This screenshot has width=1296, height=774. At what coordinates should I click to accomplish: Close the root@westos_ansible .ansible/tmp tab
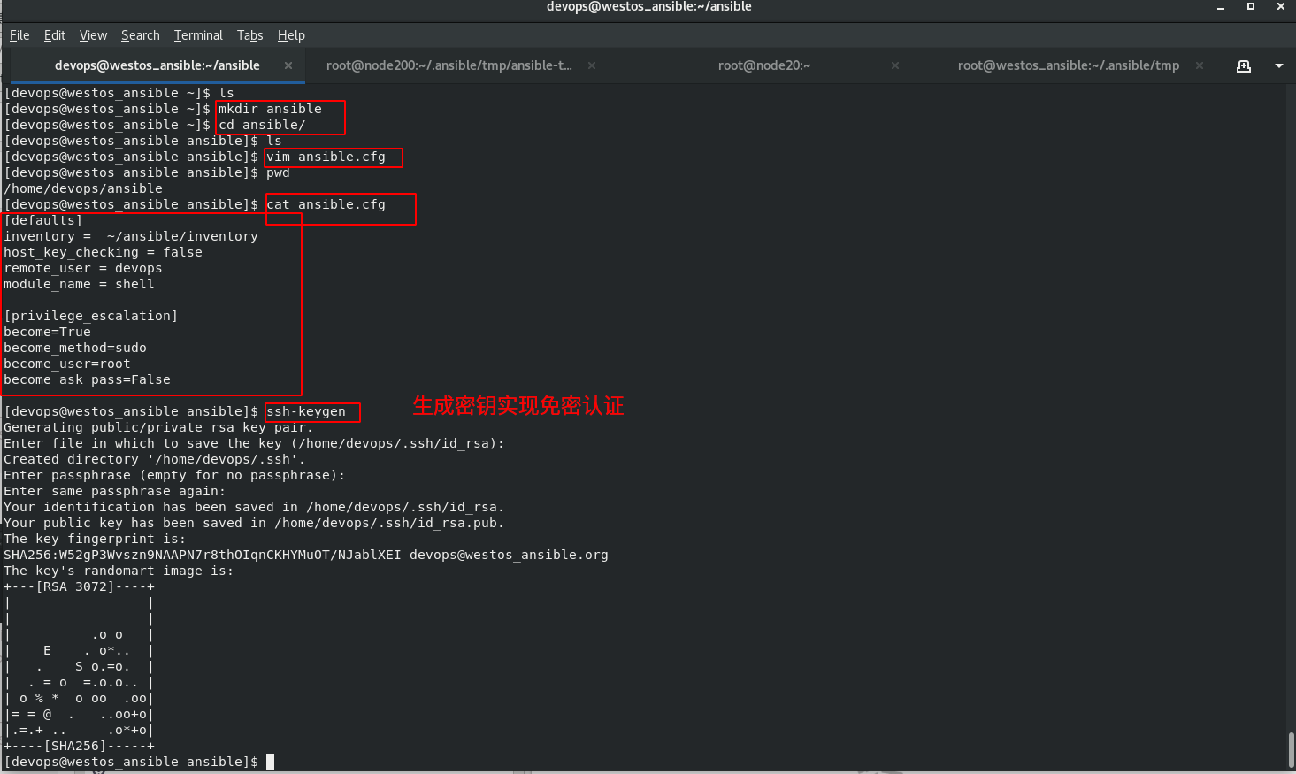coord(1200,65)
